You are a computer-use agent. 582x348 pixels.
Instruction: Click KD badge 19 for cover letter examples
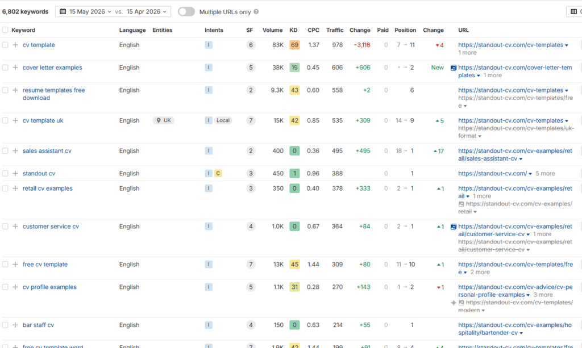(294, 68)
